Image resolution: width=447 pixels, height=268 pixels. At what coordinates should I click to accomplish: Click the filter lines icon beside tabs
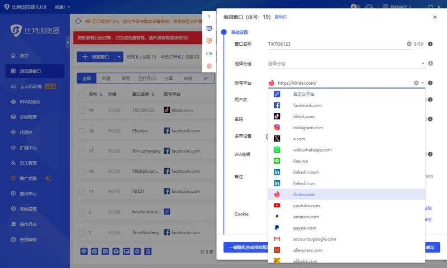[206, 79]
